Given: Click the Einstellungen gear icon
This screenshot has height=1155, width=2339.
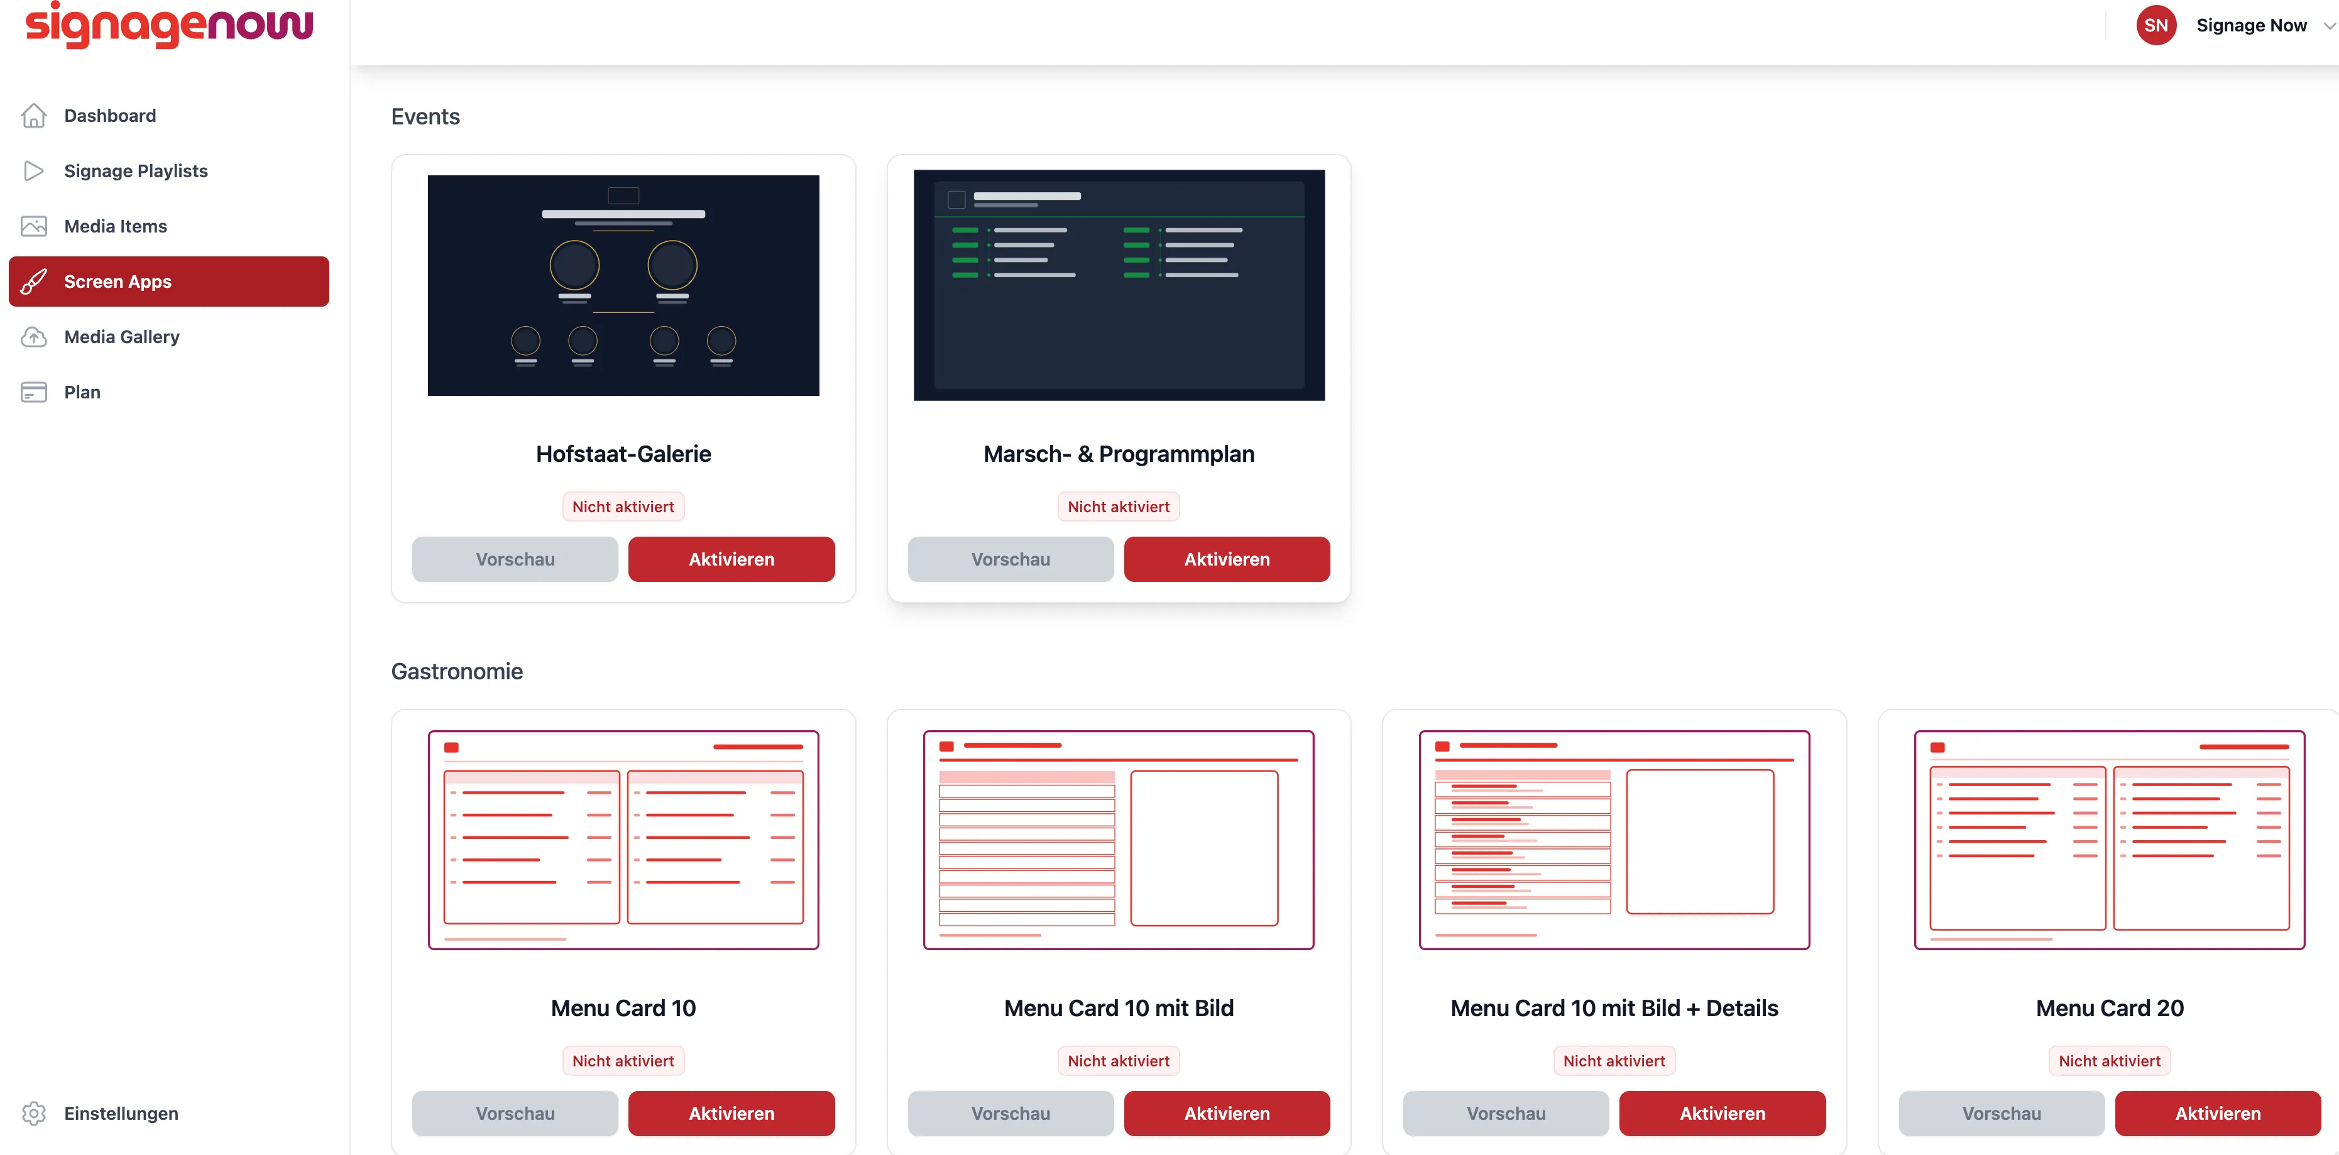Looking at the screenshot, I should pyautogui.click(x=33, y=1114).
